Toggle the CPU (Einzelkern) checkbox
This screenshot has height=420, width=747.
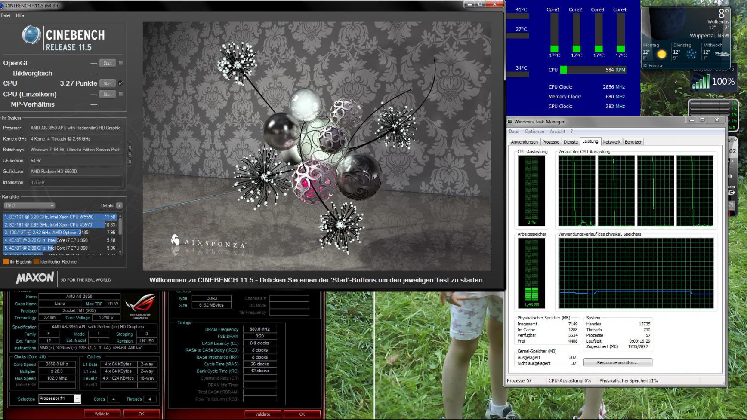[x=121, y=94]
